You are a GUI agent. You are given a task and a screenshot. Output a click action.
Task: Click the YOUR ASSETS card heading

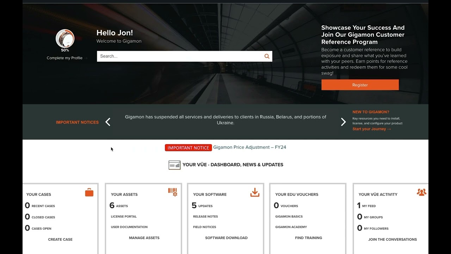pos(124,194)
